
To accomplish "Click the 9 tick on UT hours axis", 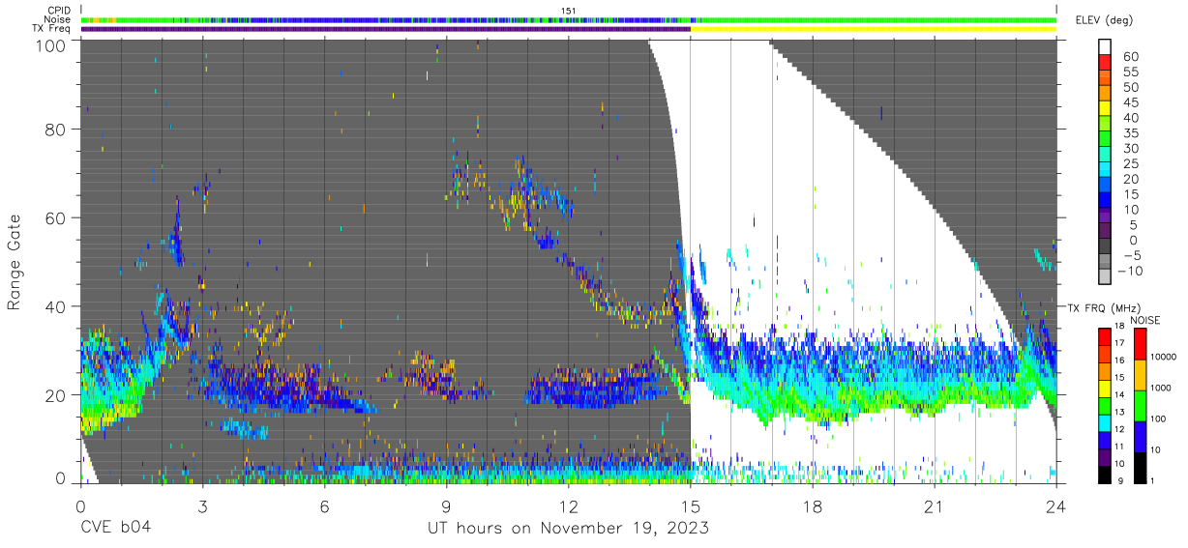I will [446, 505].
